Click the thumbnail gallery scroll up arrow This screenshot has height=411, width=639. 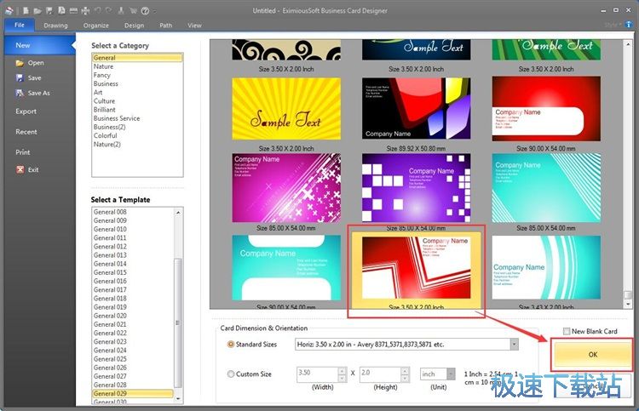(x=628, y=43)
